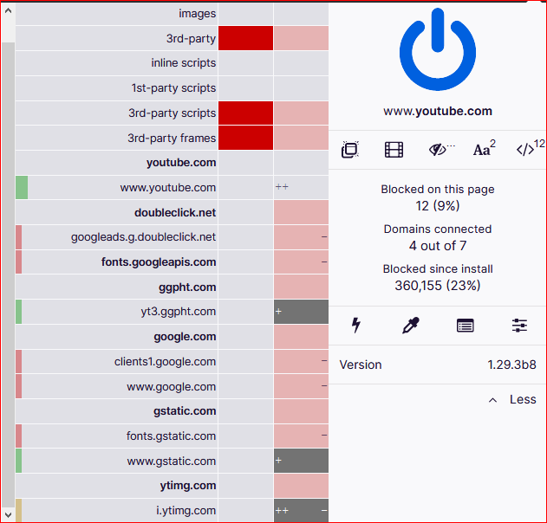
Task: Select the yt3.ggpht.com row
Action: 116,312
